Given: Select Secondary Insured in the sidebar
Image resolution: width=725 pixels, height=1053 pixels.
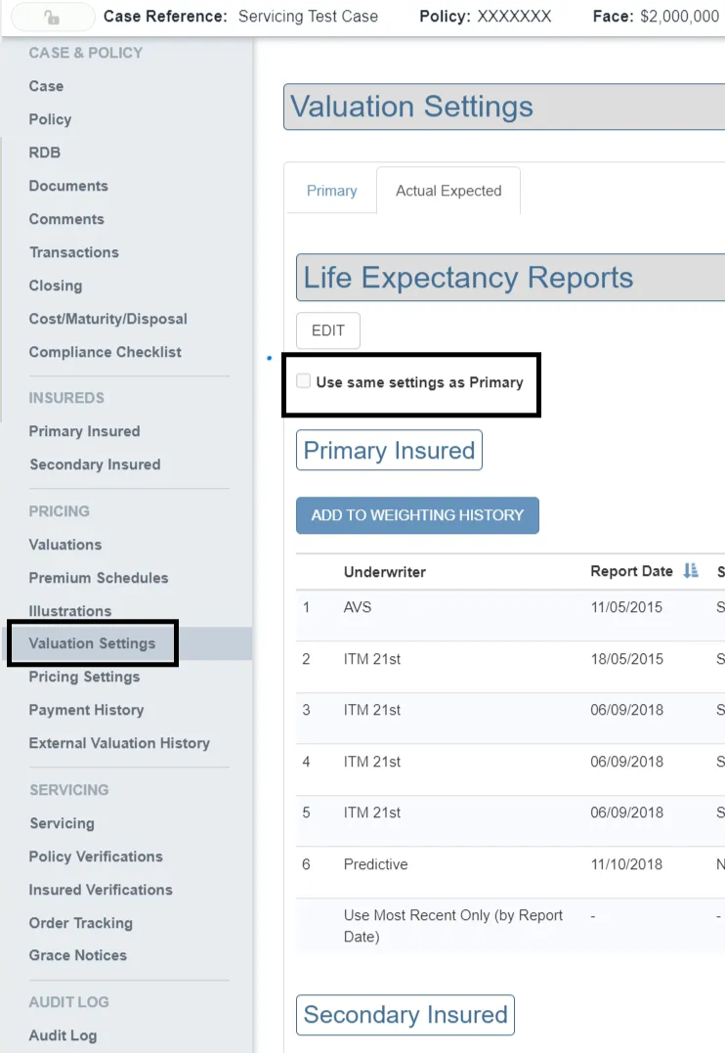Looking at the screenshot, I should [x=95, y=464].
